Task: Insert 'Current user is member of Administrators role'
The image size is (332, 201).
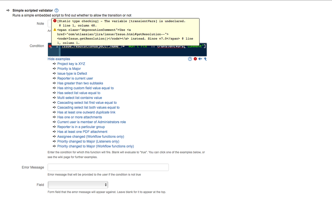Action: pyautogui.click(x=91, y=122)
